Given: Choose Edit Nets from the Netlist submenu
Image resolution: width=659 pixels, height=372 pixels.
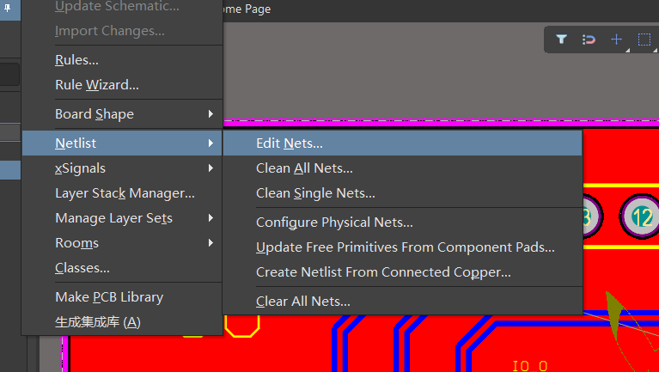Looking at the screenshot, I should point(290,143).
